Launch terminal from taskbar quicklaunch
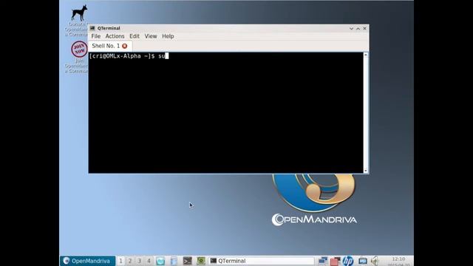 click(x=187, y=261)
